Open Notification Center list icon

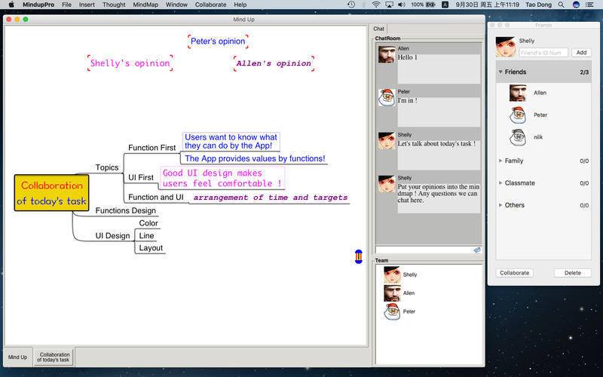589,5
